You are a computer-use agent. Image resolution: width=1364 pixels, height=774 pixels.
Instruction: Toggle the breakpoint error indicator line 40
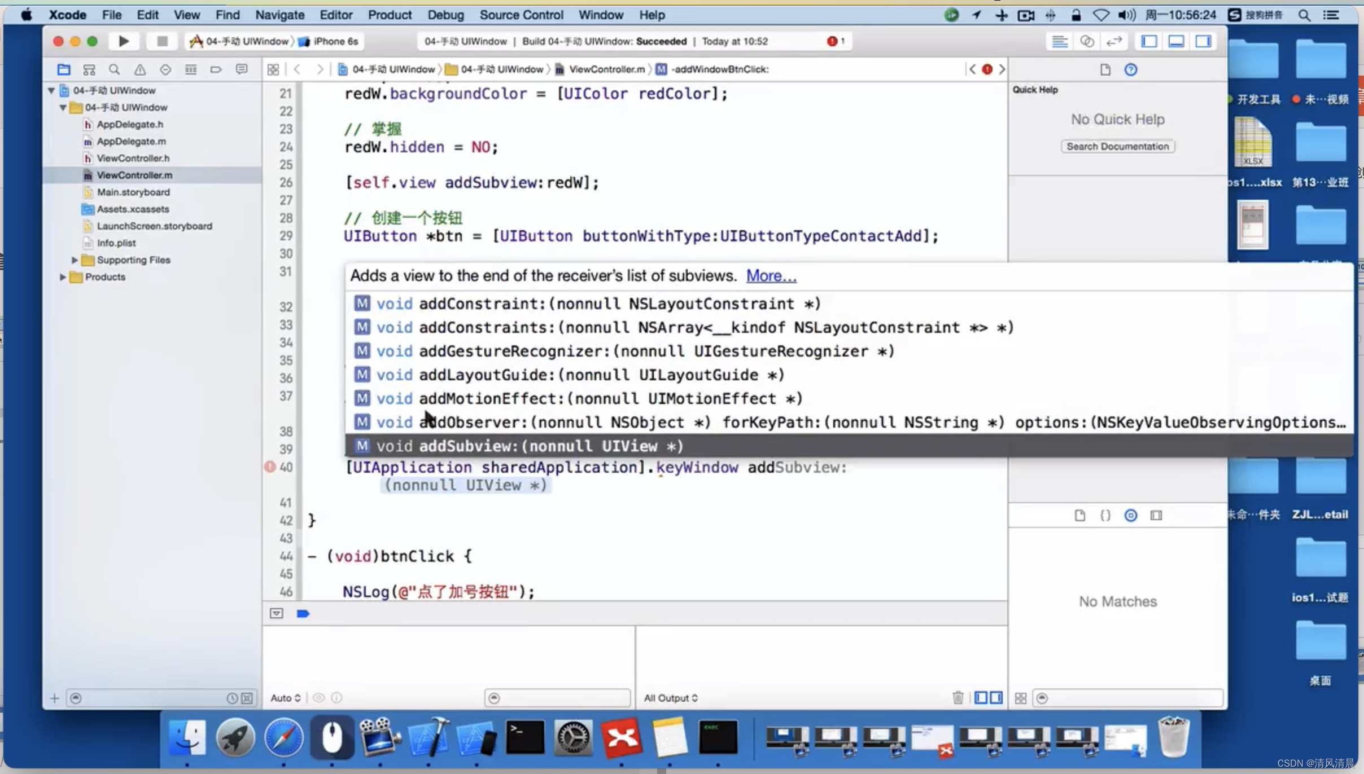[x=271, y=467]
